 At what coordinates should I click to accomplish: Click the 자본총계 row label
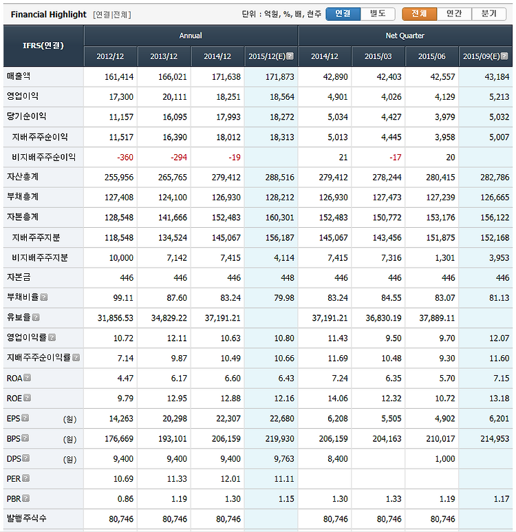[23, 217]
